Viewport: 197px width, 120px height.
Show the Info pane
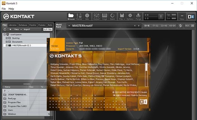pos(87,17)
